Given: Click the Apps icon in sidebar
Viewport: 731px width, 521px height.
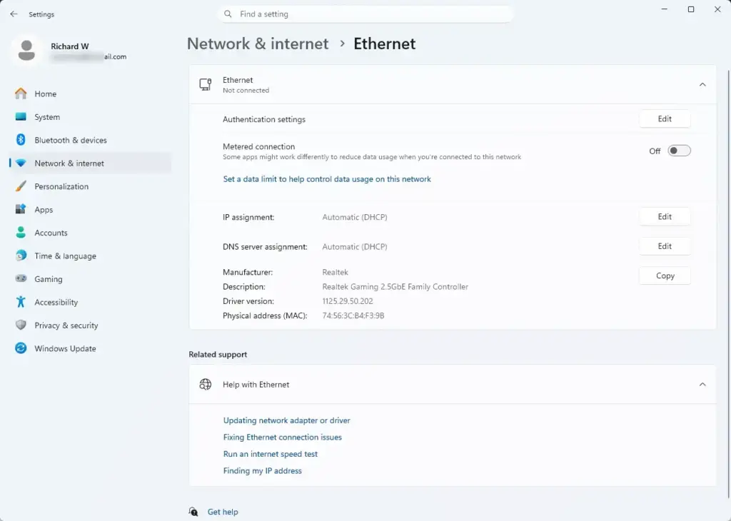Looking at the screenshot, I should click(21, 209).
